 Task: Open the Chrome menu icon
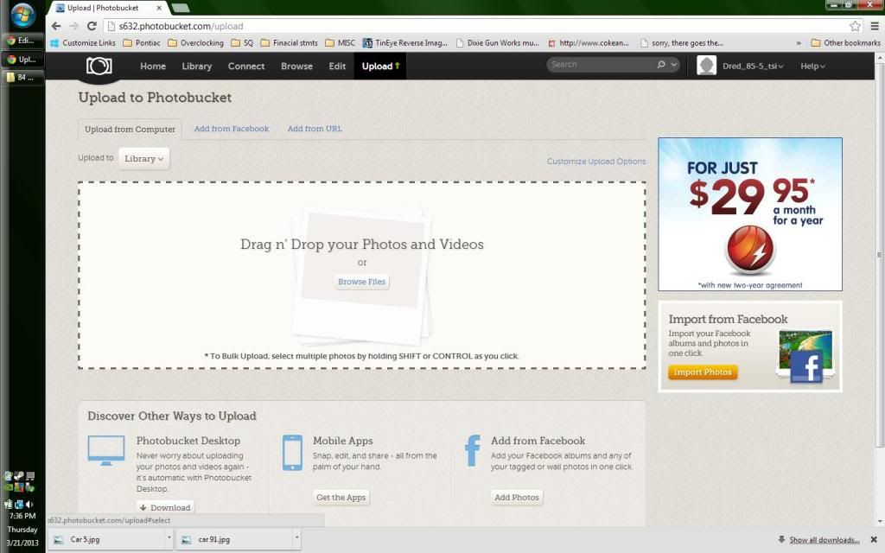tap(874, 26)
